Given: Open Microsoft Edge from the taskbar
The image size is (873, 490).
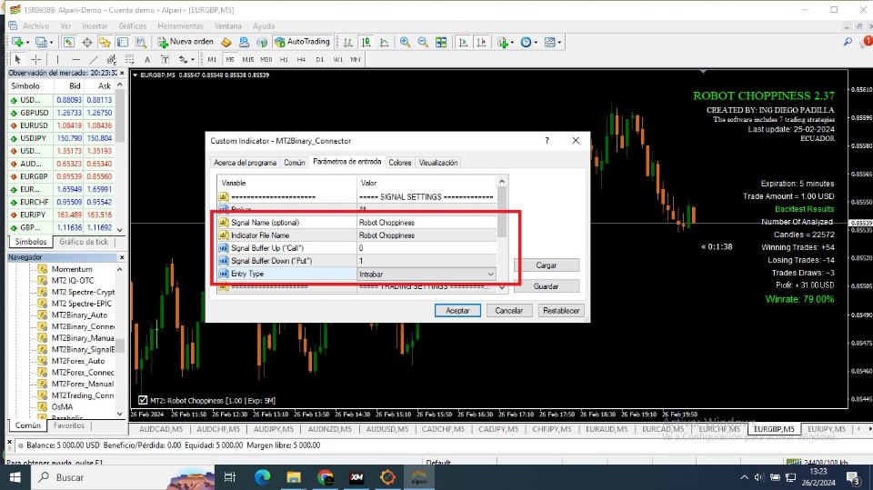Looking at the screenshot, I should point(262,477).
